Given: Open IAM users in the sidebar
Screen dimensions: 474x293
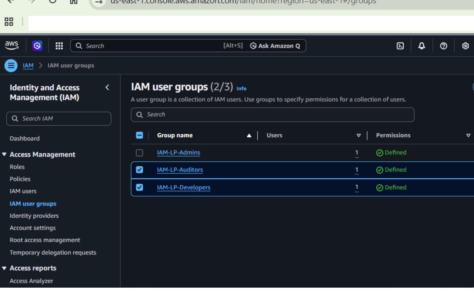Looking at the screenshot, I should pyautogui.click(x=23, y=191).
